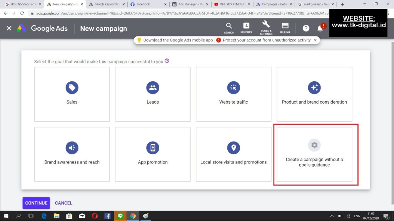Click the Help question mark icon

(x=306, y=28)
